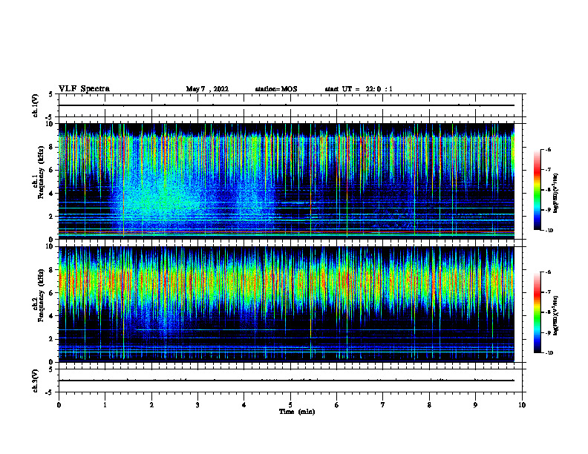Click the "VLF Spectra" title text
The width and height of the screenshot is (588, 454).
click(84, 89)
